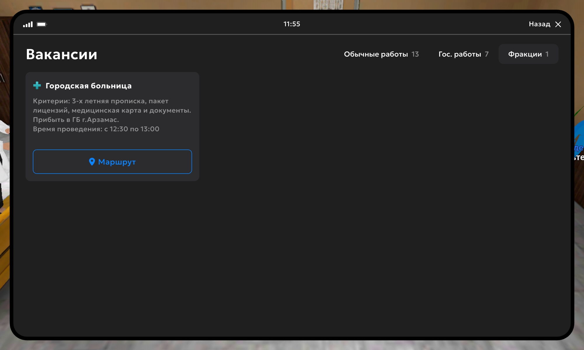Click the Городская больница title
This screenshot has width=584, height=350.
[x=88, y=86]
